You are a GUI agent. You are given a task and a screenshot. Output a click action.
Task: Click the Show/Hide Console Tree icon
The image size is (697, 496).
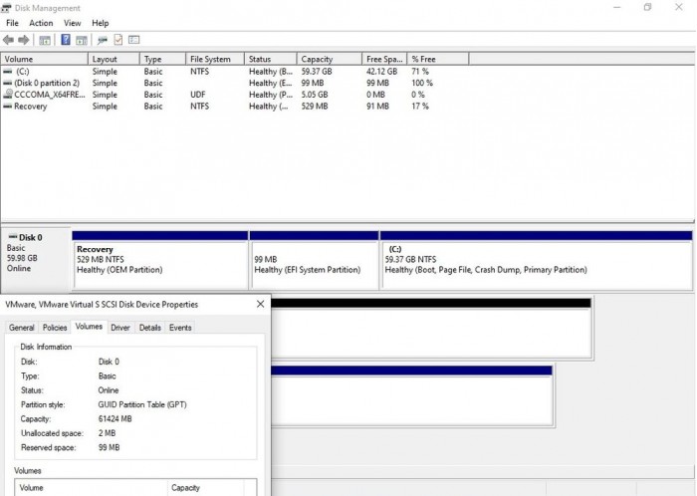[45, 40]
